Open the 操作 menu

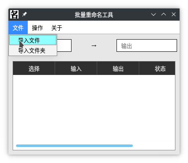click(37, 28)
